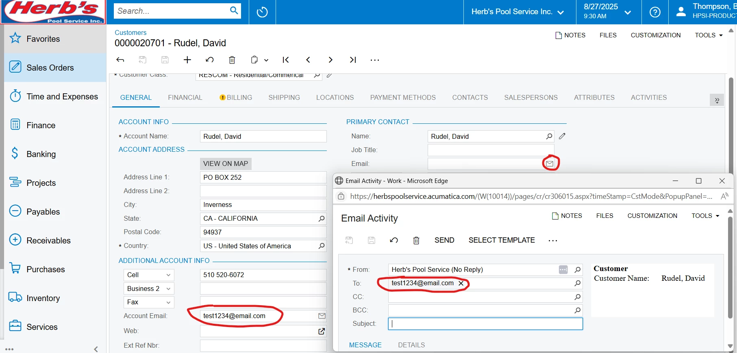
Task: Open the Herb's Pool Service Inc. company dropdown
Action: [x=517, y=12]
